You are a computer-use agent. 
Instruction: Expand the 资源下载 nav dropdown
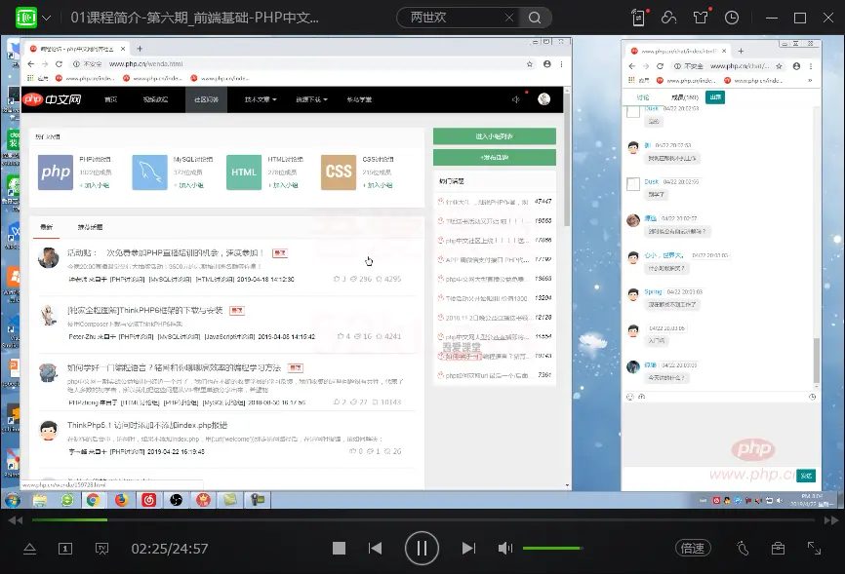coord(311,99)
